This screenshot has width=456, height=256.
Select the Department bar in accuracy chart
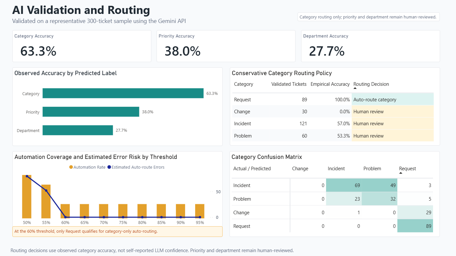(78, 130)
